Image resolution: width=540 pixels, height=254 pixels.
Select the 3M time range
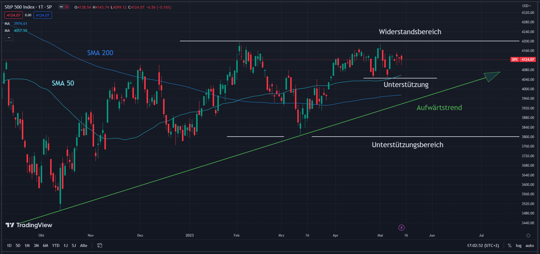pyautogui.click(x=36, y=245)
